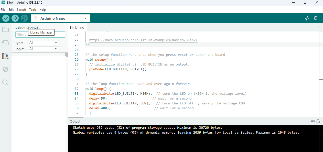The image size is (323, 152).
Task: Open the Serial Monitor
Action: point(316,18)
